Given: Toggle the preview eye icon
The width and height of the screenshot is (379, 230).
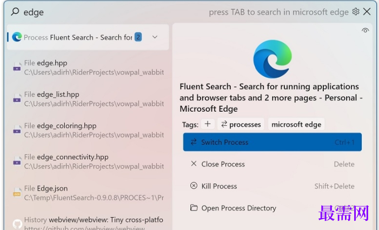Looking at the screenshot, I should (x=365, y=30).
